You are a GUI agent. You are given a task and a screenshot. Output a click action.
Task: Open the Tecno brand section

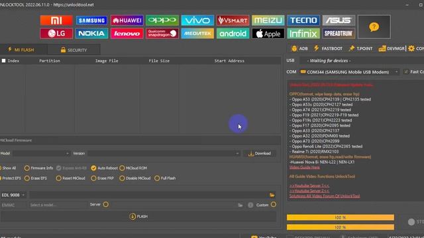pyautogui.click(x=303, y=20)
